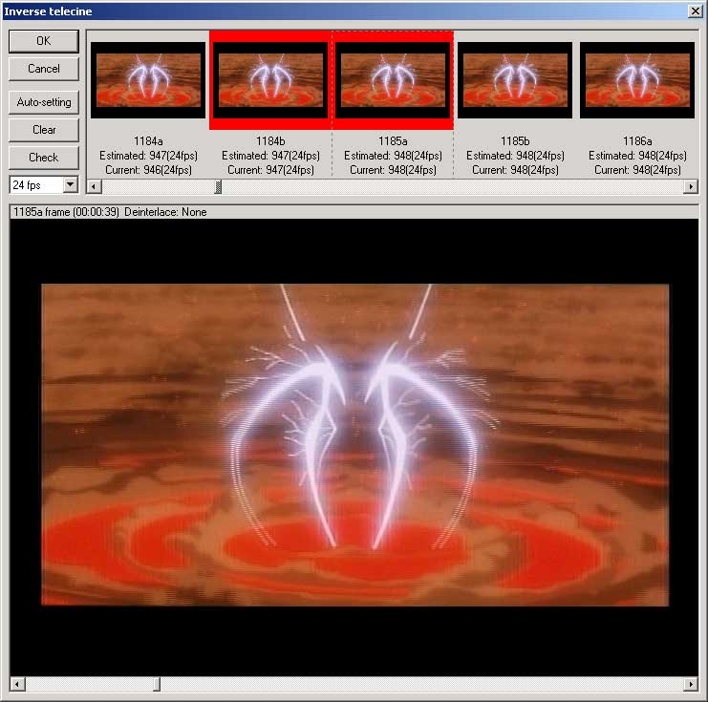This screenshot has height=702, width=708.
Task: Click the Clear button
Action: click(44, 130)
